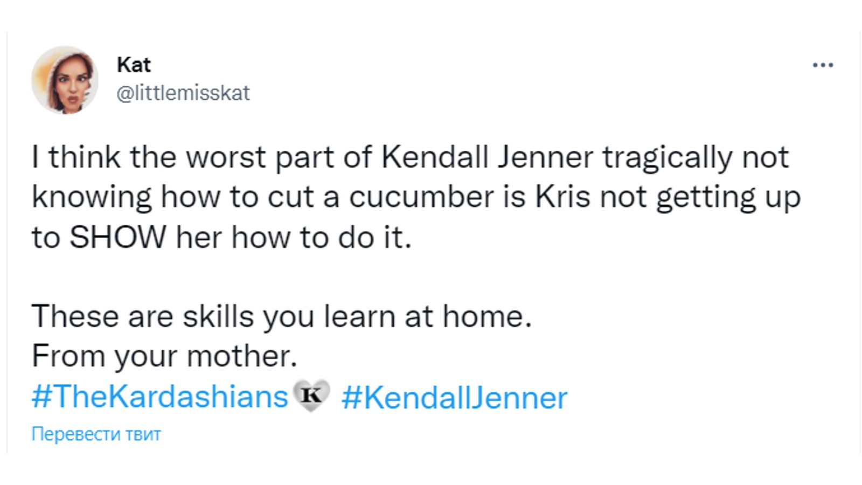Open the #KendallJenner hashtag

(x=454, y=398)
